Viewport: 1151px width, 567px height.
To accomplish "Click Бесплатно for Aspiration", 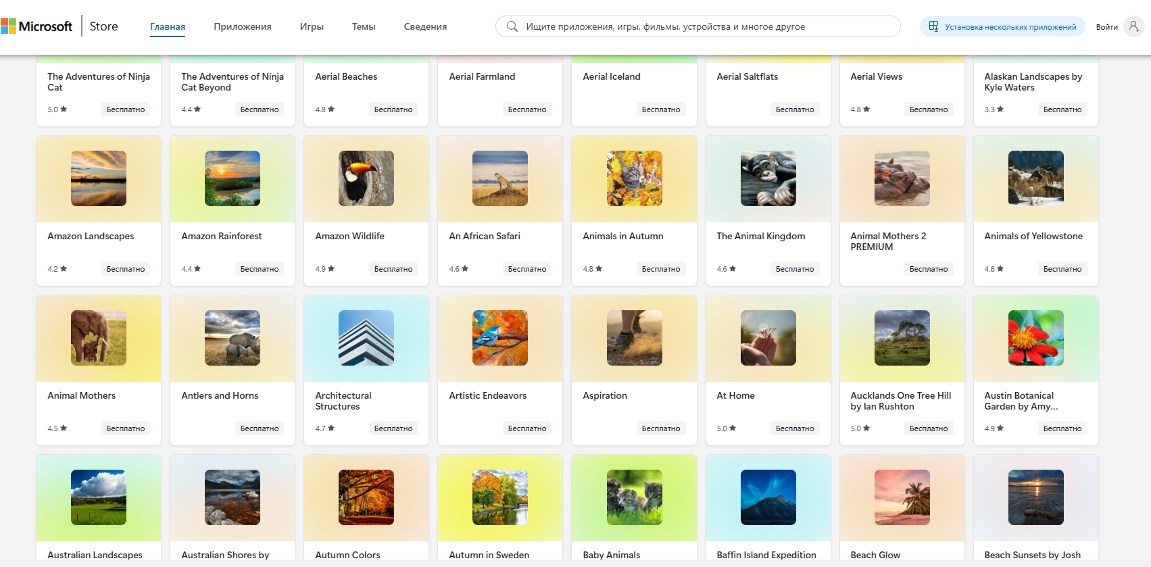I will click(x=661, y=428).
